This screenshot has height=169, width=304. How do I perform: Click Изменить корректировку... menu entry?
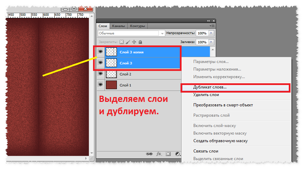pyautogui.click(x=219, y=77)
